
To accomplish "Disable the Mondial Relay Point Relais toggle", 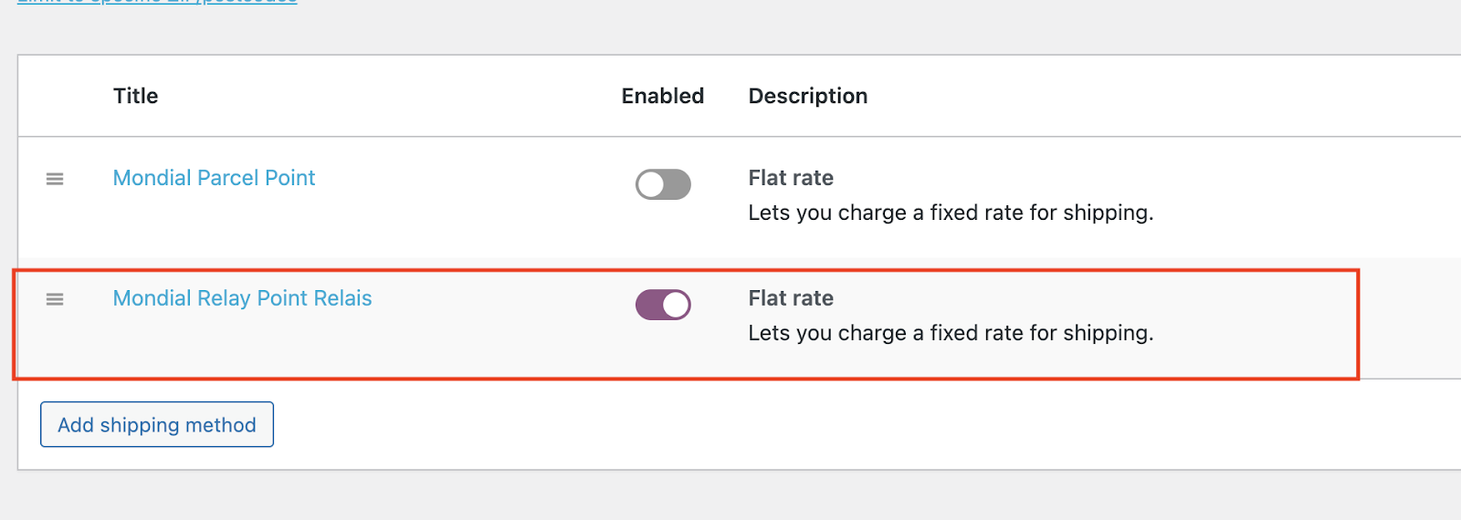I will click(x=663, y=305).
